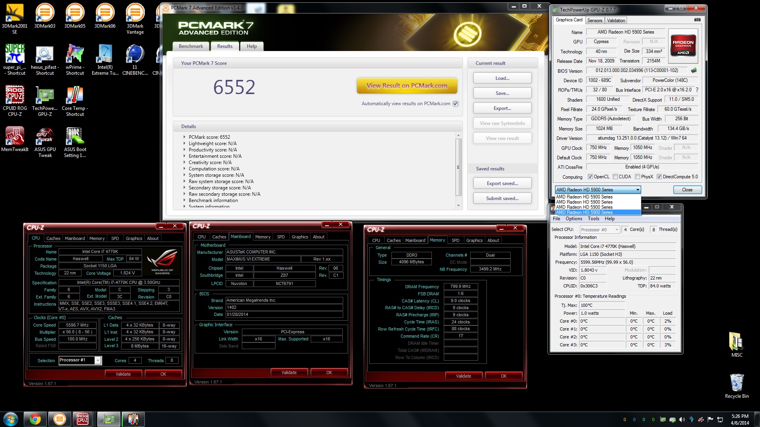760x427 pixels.
Task: Open Options menu in Core Temp
Action: point(574,219)
